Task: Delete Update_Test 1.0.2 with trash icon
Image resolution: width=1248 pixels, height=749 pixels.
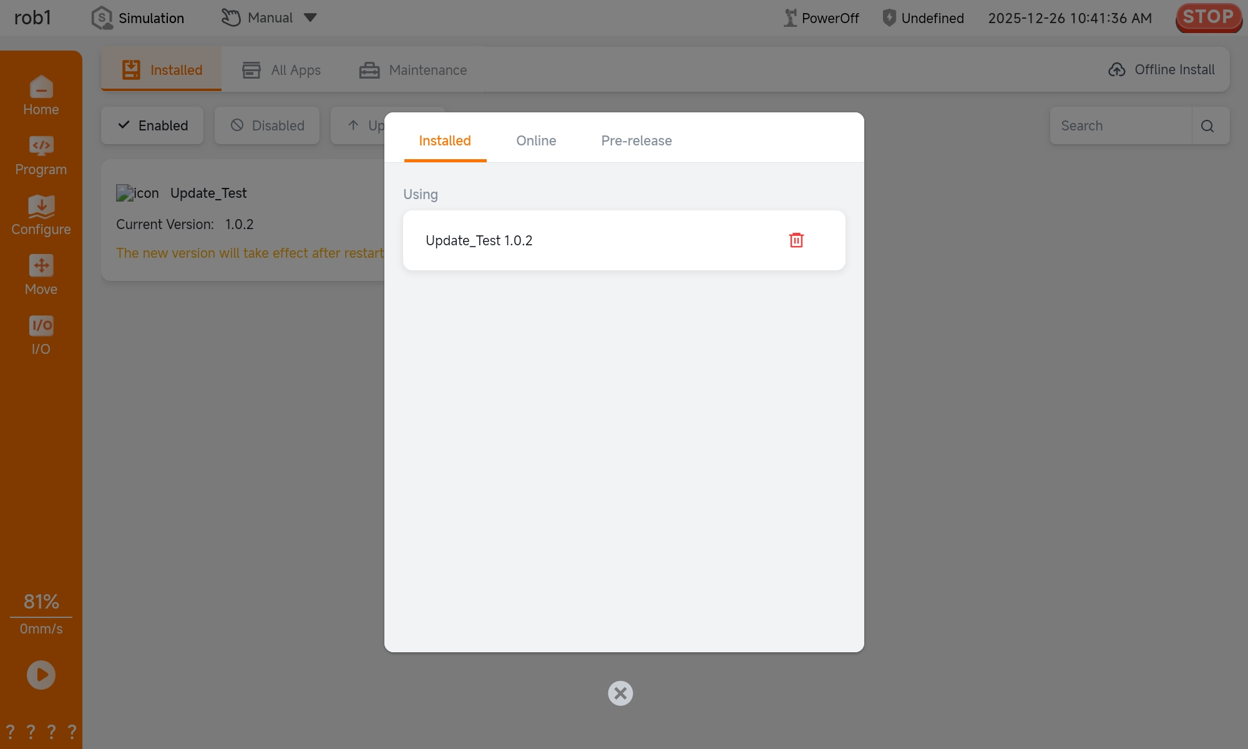Action: 796,240
